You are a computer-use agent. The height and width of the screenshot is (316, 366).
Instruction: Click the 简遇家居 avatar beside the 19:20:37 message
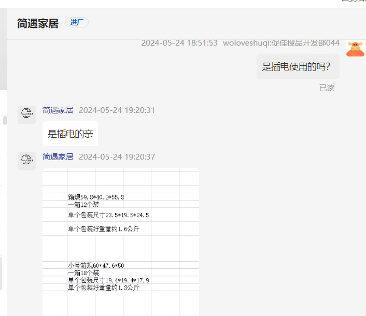26,161
